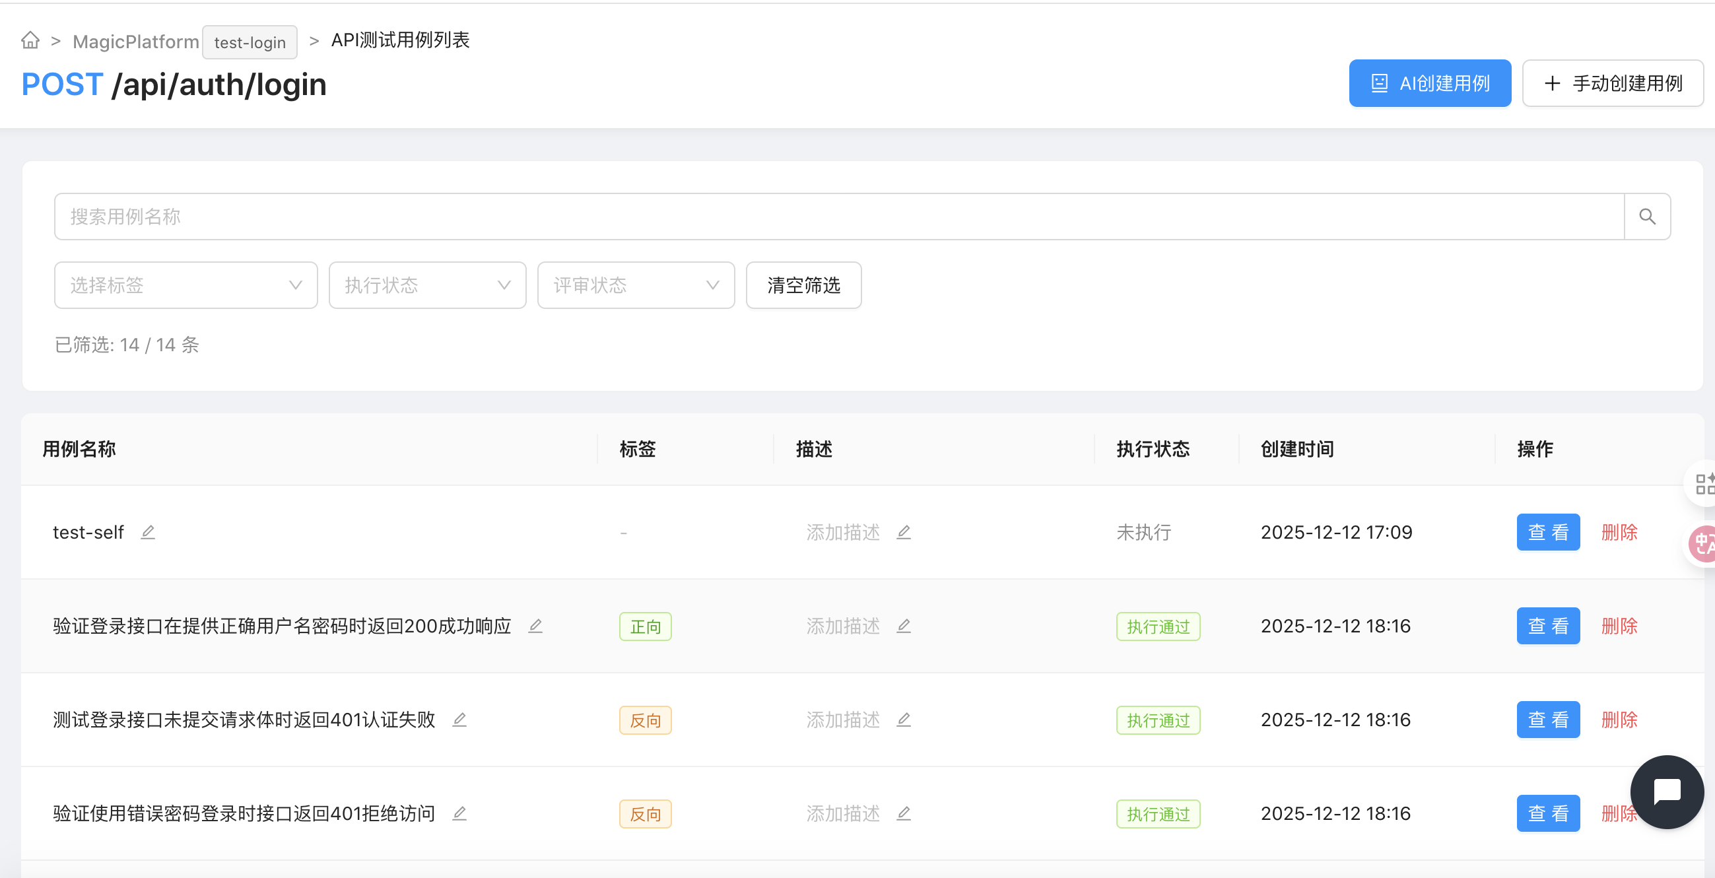
Task: Click MagicPlatform breadcrumb link
Action: click(136, 42)
